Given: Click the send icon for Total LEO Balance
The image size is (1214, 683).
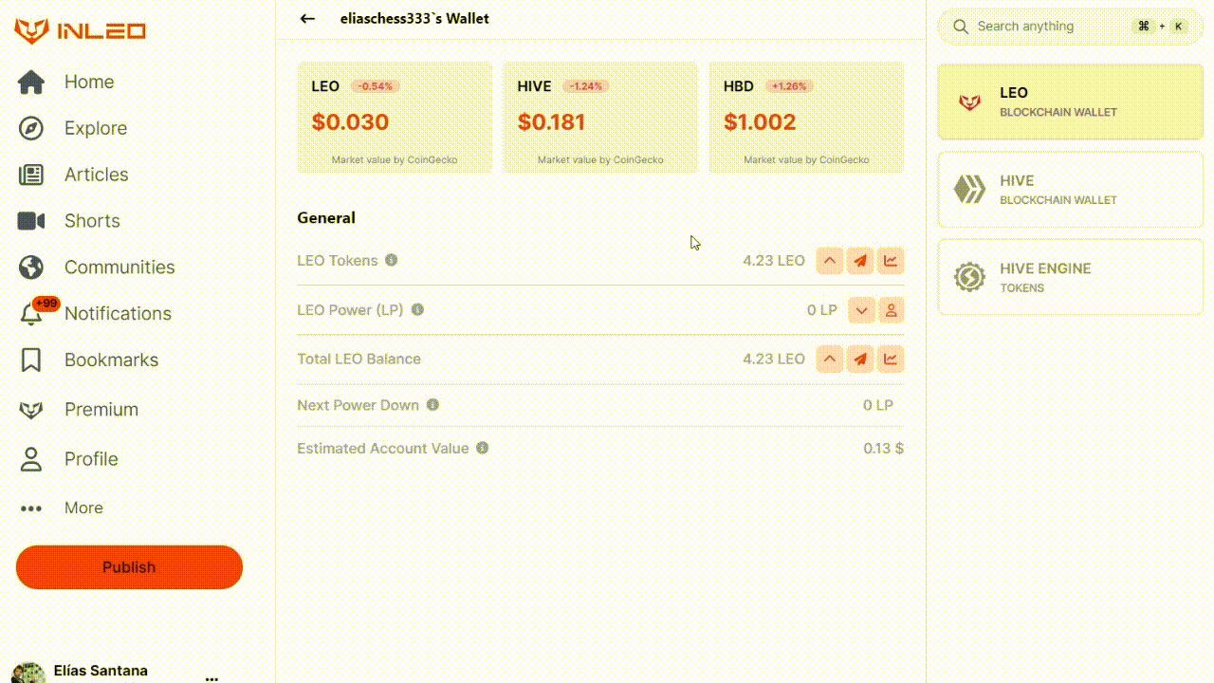Looking at the screenshot, I should (860, 360).
